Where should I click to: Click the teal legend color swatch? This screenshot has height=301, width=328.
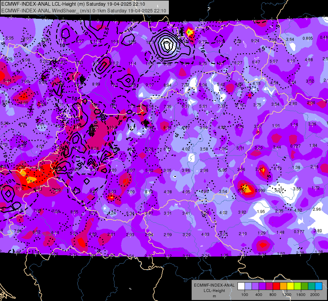(312, 286)
